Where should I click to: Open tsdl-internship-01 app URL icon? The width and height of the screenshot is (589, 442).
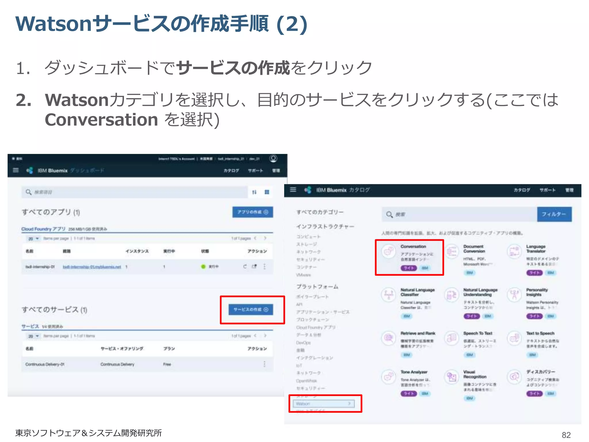254,266
